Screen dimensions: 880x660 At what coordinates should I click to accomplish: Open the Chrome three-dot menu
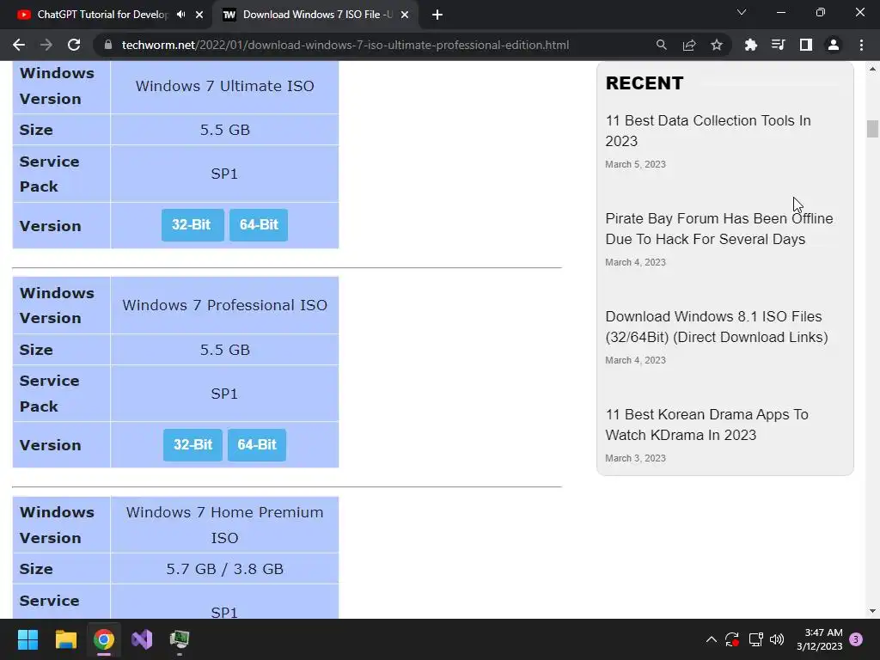coord(861,45)
